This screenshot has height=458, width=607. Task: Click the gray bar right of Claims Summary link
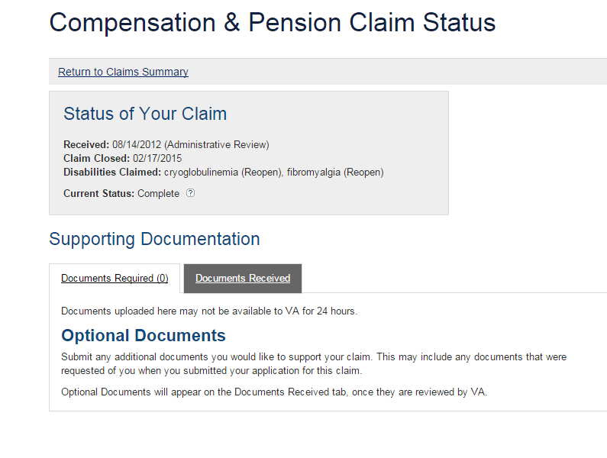pyautogui.click(x=397, y=72)
